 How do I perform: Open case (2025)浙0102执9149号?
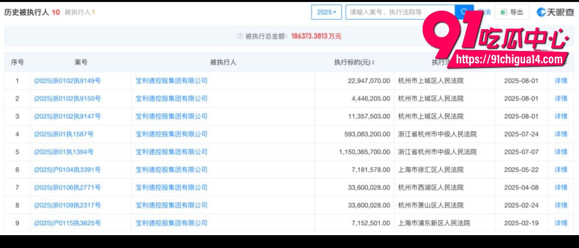point(67,81)
